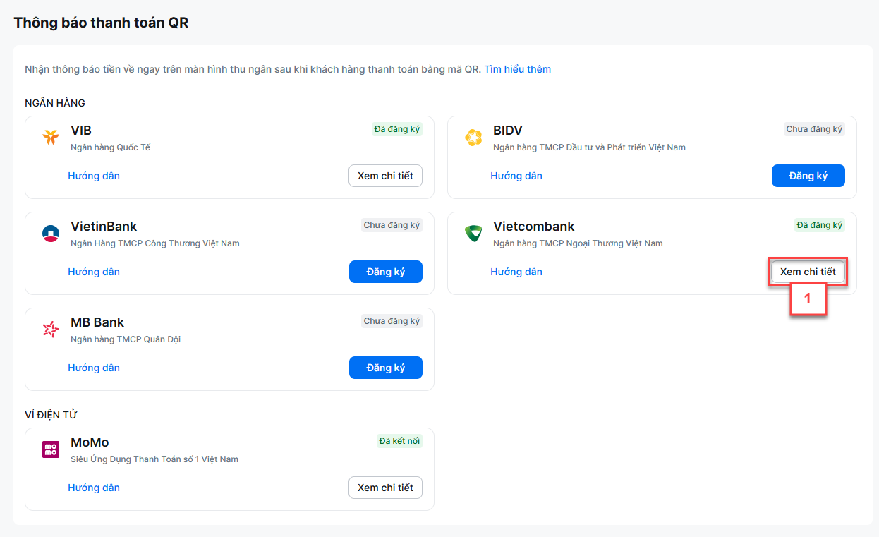Click the VIB bank logo icon

point(51,137)
